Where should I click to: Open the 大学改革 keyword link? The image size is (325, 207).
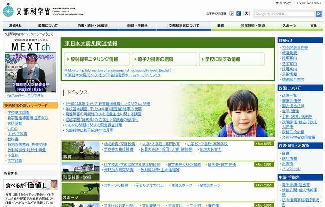(15, 161)
